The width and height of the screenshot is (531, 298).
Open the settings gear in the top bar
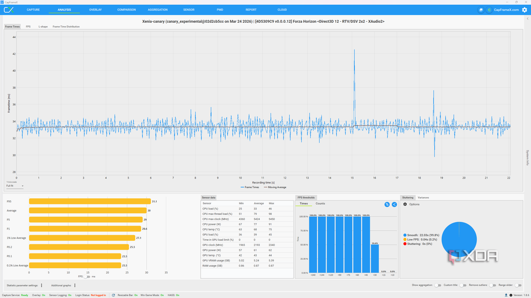coord(525,10)
